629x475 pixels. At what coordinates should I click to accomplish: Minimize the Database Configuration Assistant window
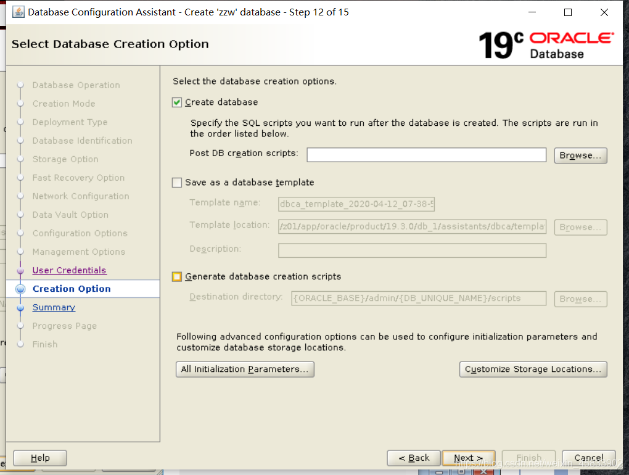532,12
